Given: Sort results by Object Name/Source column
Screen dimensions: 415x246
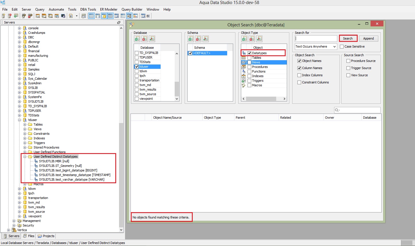Looking at the screenshot, I should [177, 118].
